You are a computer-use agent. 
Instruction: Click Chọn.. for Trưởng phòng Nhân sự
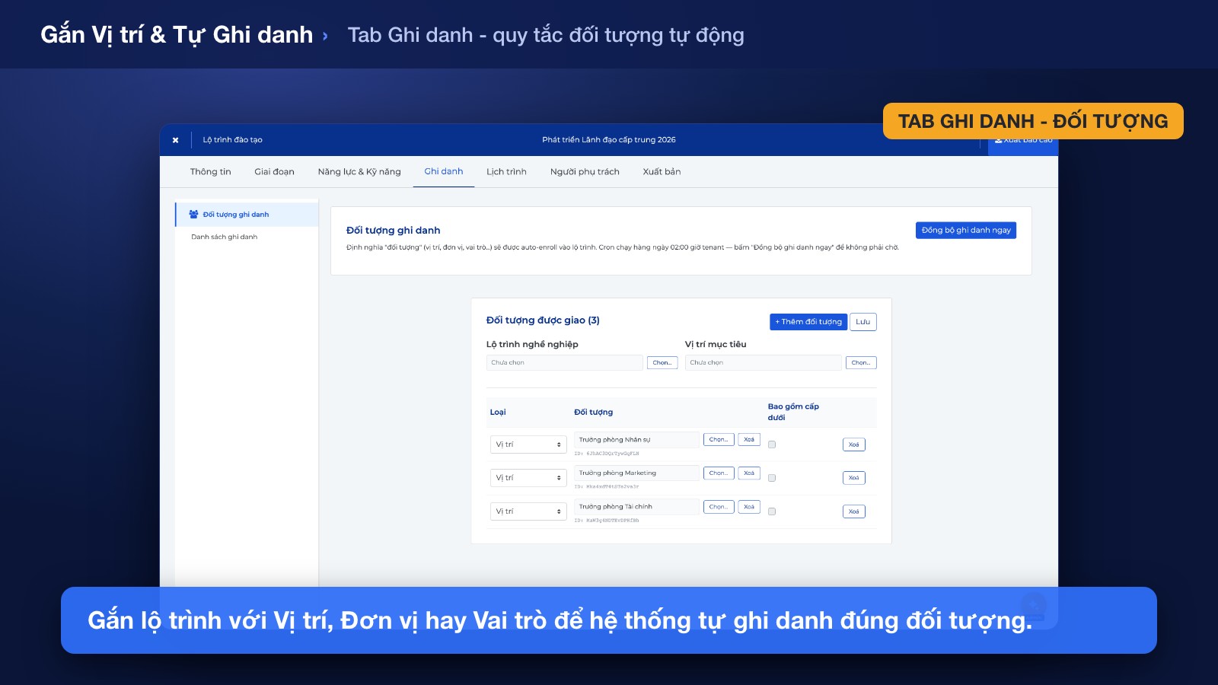click(x=719, y=440)
